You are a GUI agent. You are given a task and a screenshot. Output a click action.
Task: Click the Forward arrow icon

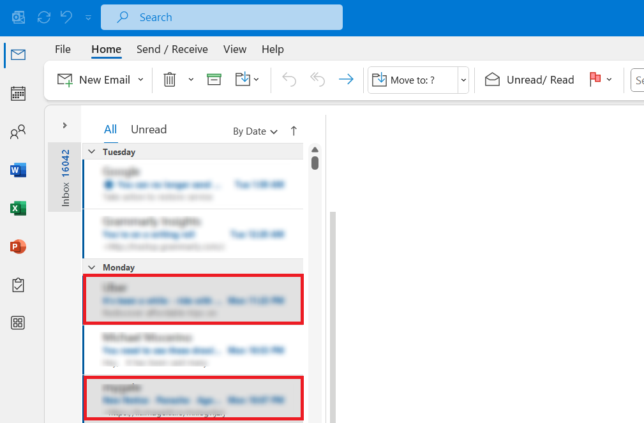346,79
